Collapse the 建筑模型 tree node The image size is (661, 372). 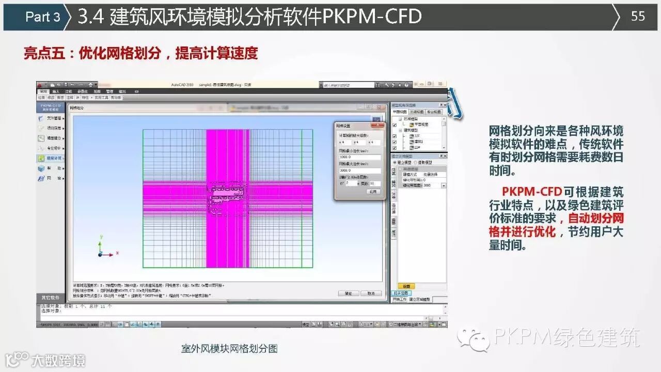point(401,130)
